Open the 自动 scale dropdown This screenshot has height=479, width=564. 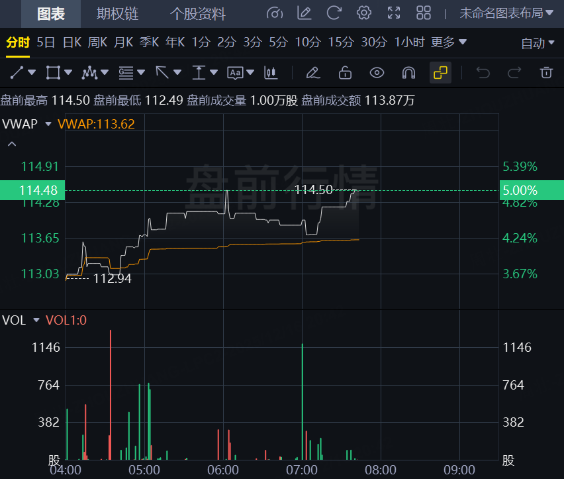tap(538, 43)
